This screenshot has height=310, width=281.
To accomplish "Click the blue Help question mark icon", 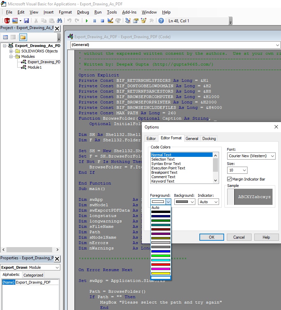I will (x=161, y=21).
